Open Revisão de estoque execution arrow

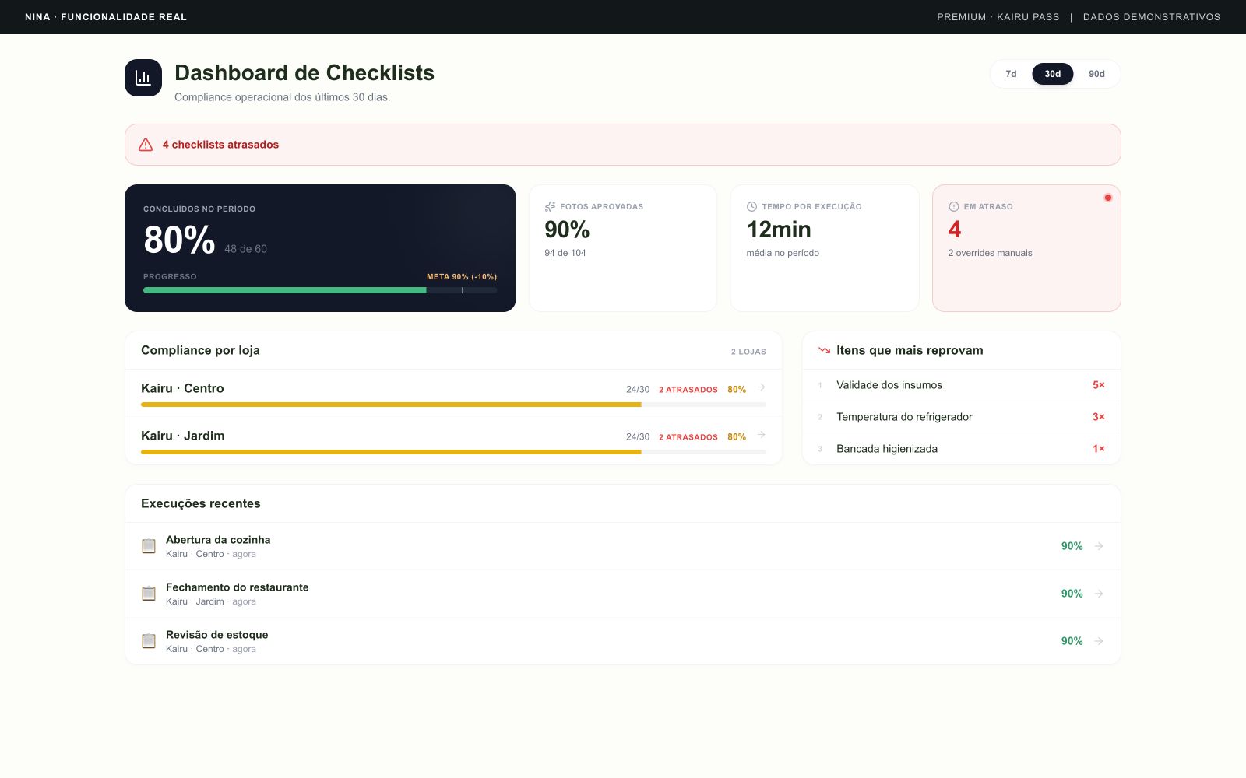point(1099,641)
